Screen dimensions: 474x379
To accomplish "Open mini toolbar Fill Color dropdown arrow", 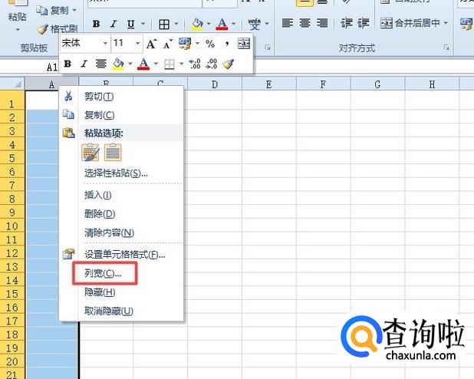I will coord(130,64).
